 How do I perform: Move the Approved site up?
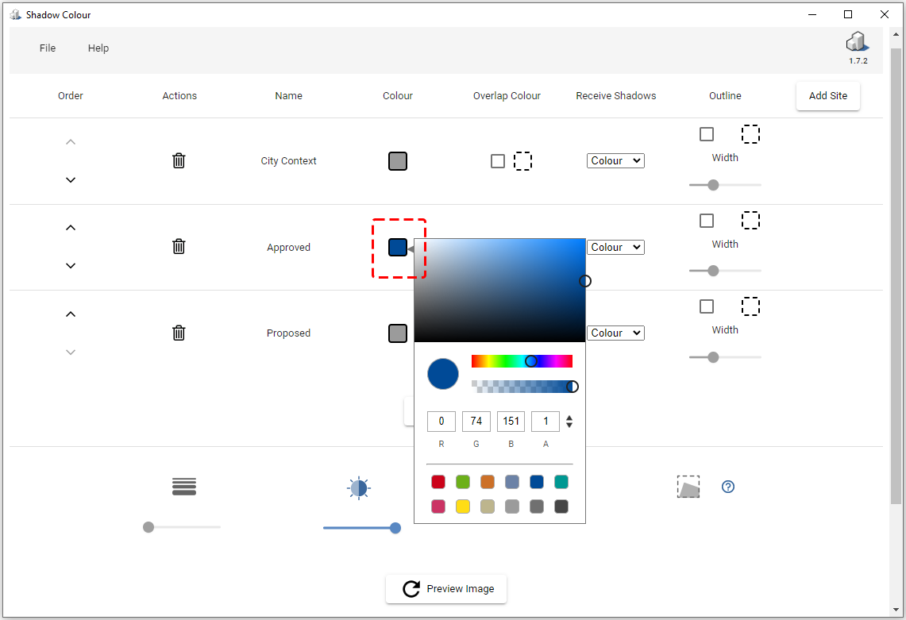click(x=70, y=228)
